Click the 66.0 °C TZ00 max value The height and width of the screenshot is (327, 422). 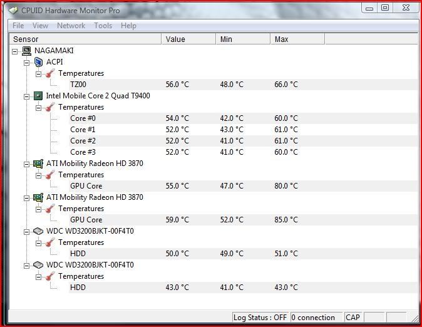[x=286, y=85]
